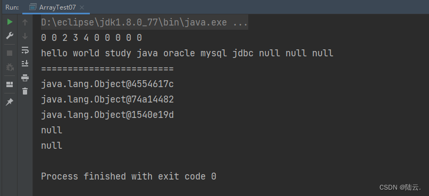
Task: Close the ArrayTest07 tab
Action: [x=81, y=7]
